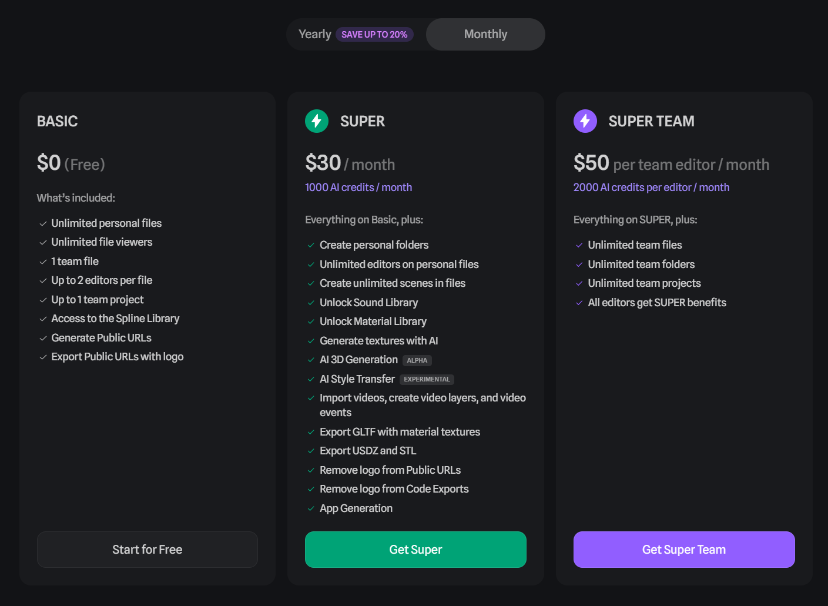Switch billing to Monthly
This screenshot has height=606, width=828.
click(485, 34)
